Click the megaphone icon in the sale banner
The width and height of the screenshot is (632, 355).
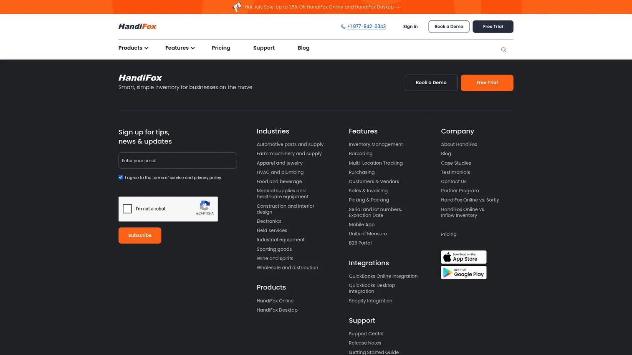[237, 7]
